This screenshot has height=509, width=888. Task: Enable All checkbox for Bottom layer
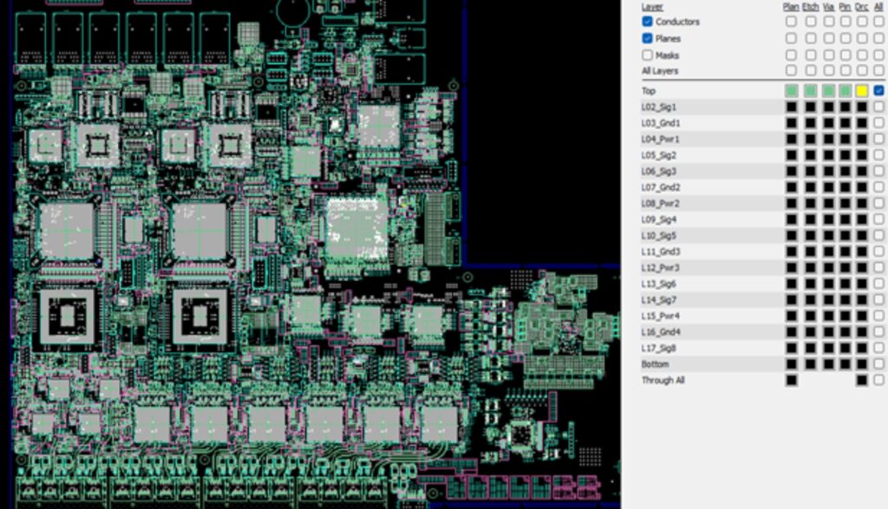(879, 364)
